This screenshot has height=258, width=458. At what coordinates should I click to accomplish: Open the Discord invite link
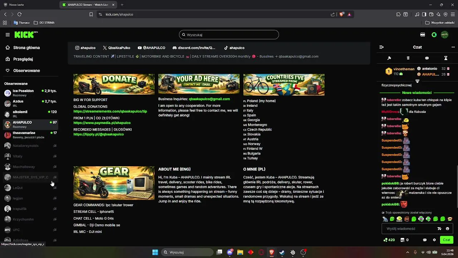pos(194,48)
